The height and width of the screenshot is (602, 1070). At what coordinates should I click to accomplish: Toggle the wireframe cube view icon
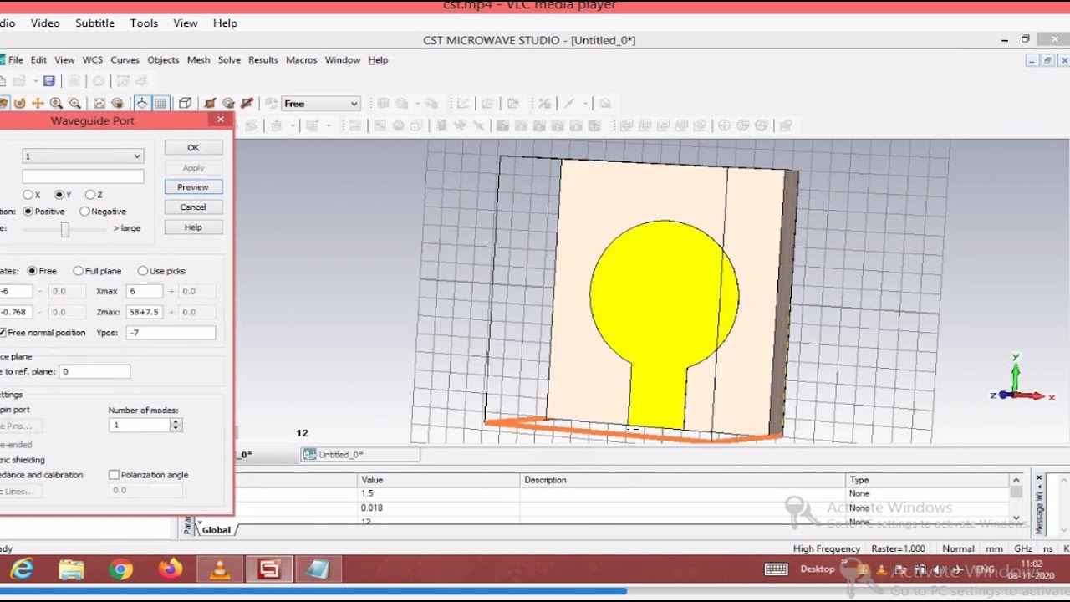pyautogui.click(x=185, y=104)
